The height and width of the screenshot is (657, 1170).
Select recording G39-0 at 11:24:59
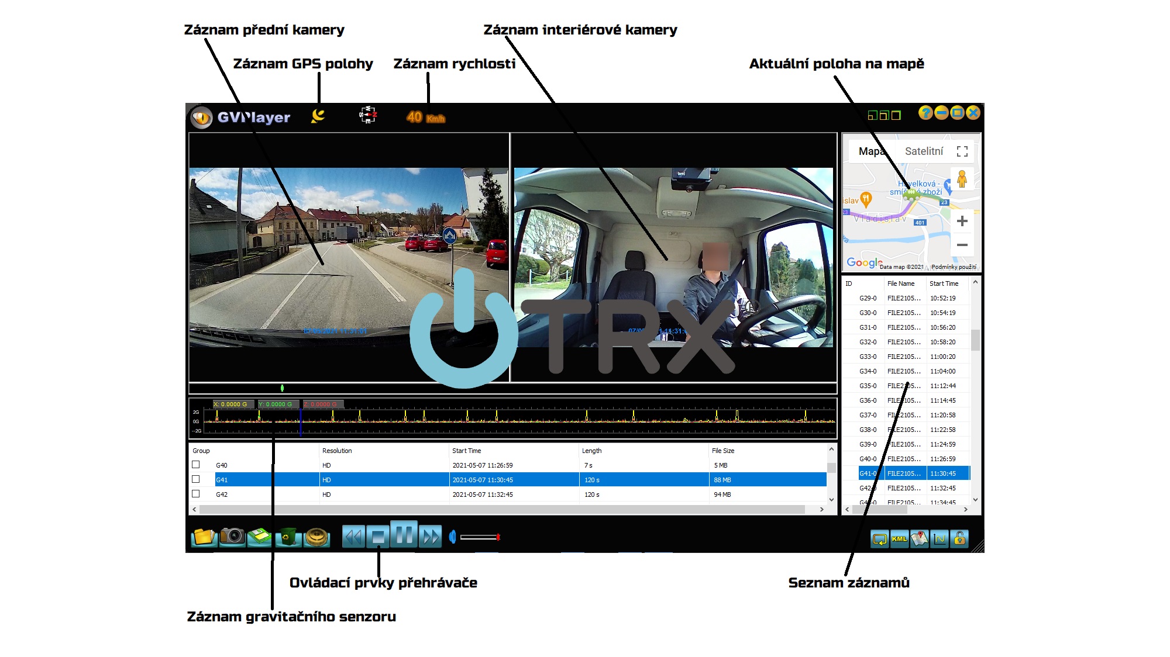point(906,444)
